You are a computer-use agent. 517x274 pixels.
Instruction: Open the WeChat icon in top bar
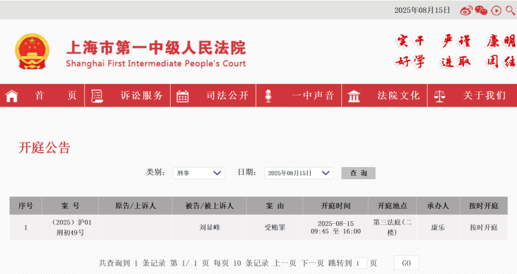pos(481,10)
